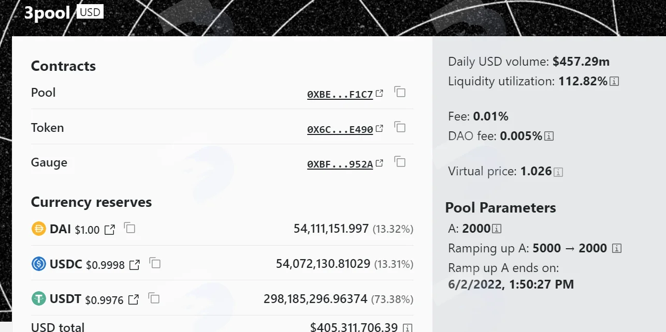Click the USDT coin logo

(x=39, y=299)
